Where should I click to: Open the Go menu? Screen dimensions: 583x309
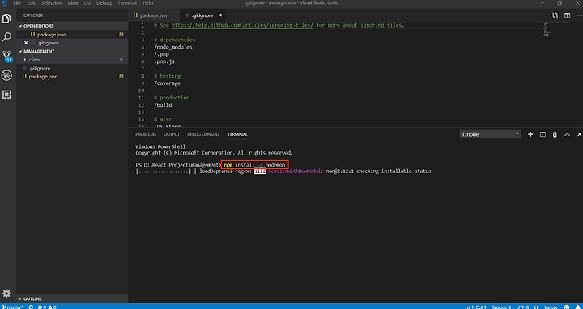coord(87,3)
